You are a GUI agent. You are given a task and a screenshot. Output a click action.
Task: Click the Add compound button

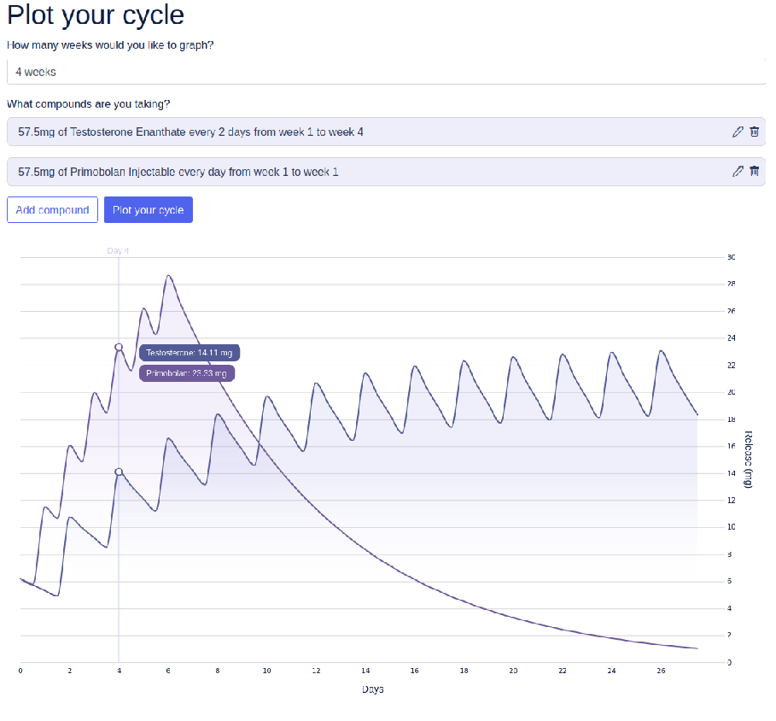coord(52,210)
